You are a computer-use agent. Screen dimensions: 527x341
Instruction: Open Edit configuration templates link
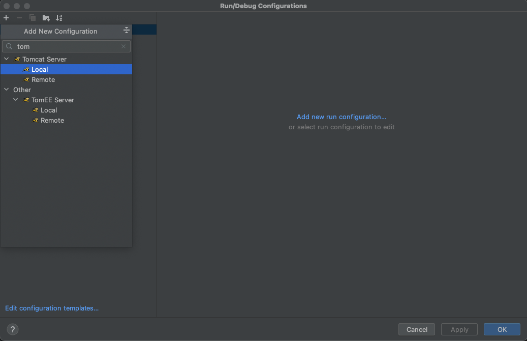(x=52, y=308)
